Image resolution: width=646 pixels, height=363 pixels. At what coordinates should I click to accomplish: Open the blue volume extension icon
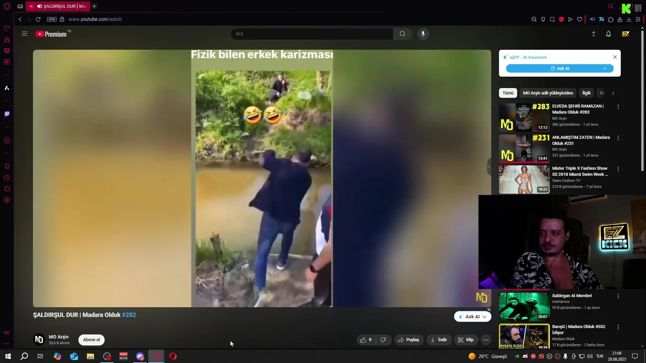(593, 19)
